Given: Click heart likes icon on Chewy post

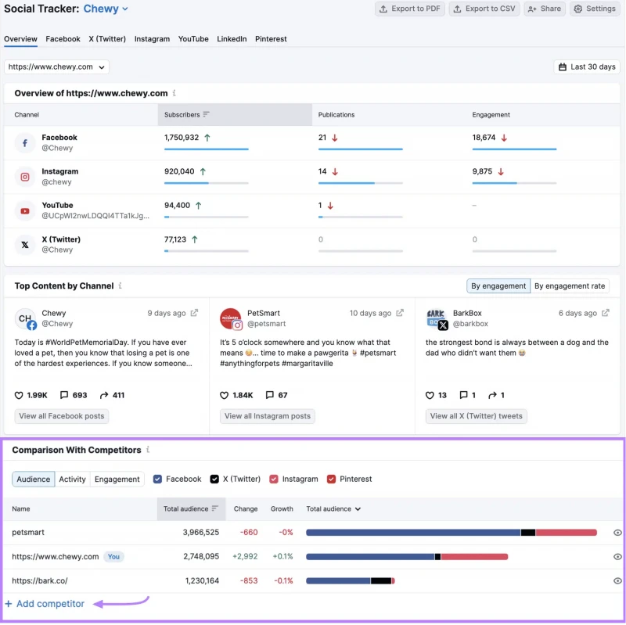Looking at the screenshot, I should coord(19,395).
